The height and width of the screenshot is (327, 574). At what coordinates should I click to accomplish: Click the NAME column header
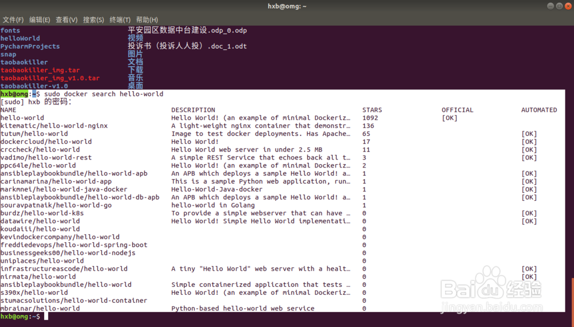pos(9,110)
